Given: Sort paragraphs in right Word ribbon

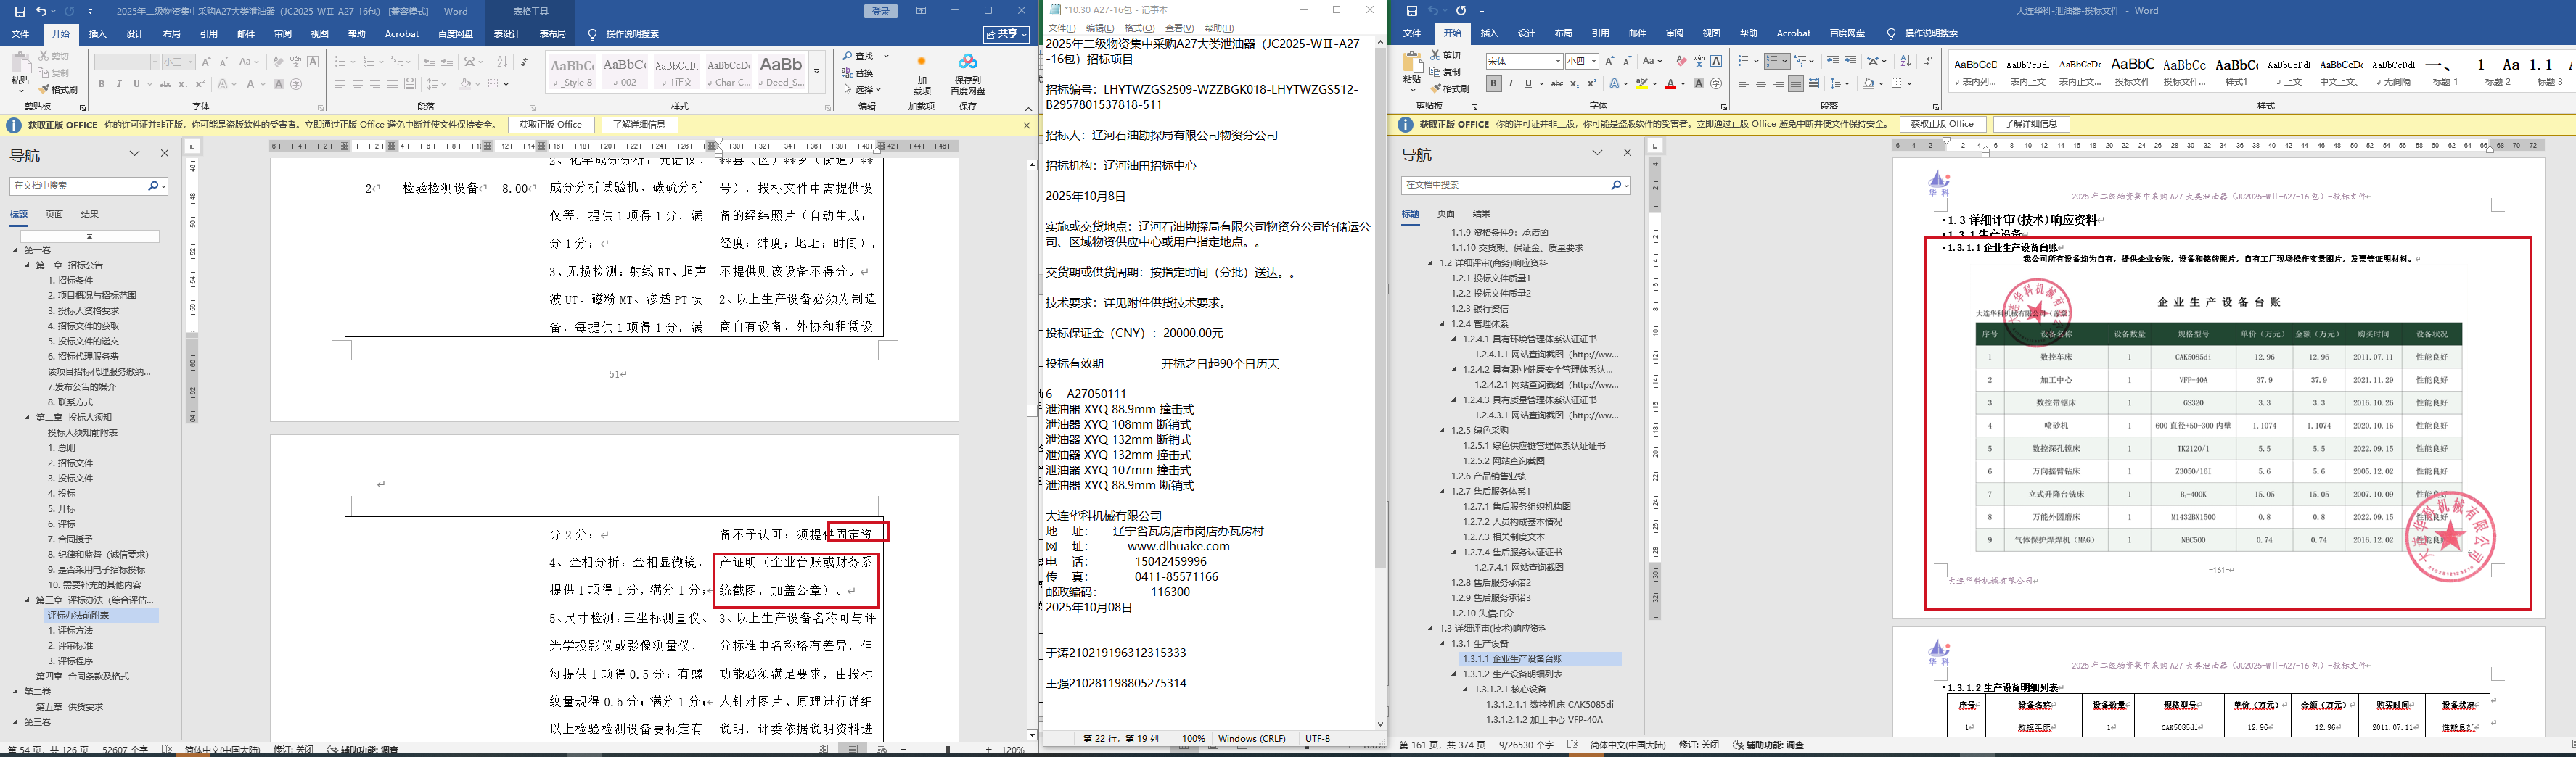Looking at the screenshot, I should click(1905, 61).
